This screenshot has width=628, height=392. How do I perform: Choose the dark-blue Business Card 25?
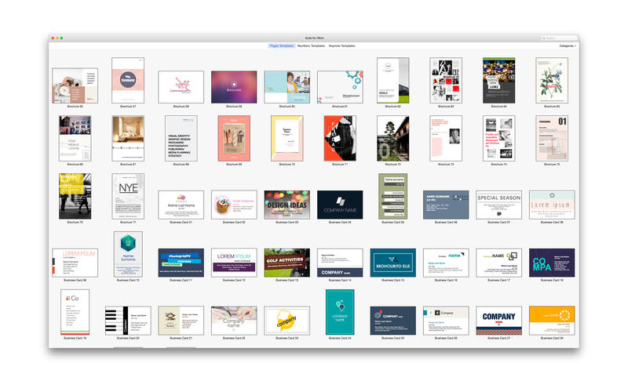pyautogui.click(x=393, y=321)
